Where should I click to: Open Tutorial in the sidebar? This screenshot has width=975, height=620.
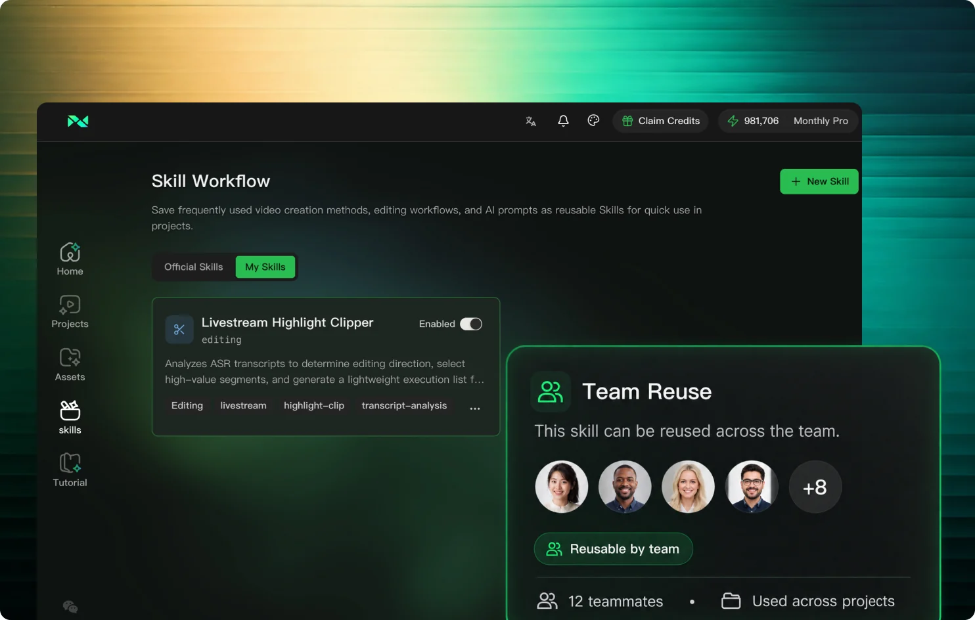pos(70,470)
